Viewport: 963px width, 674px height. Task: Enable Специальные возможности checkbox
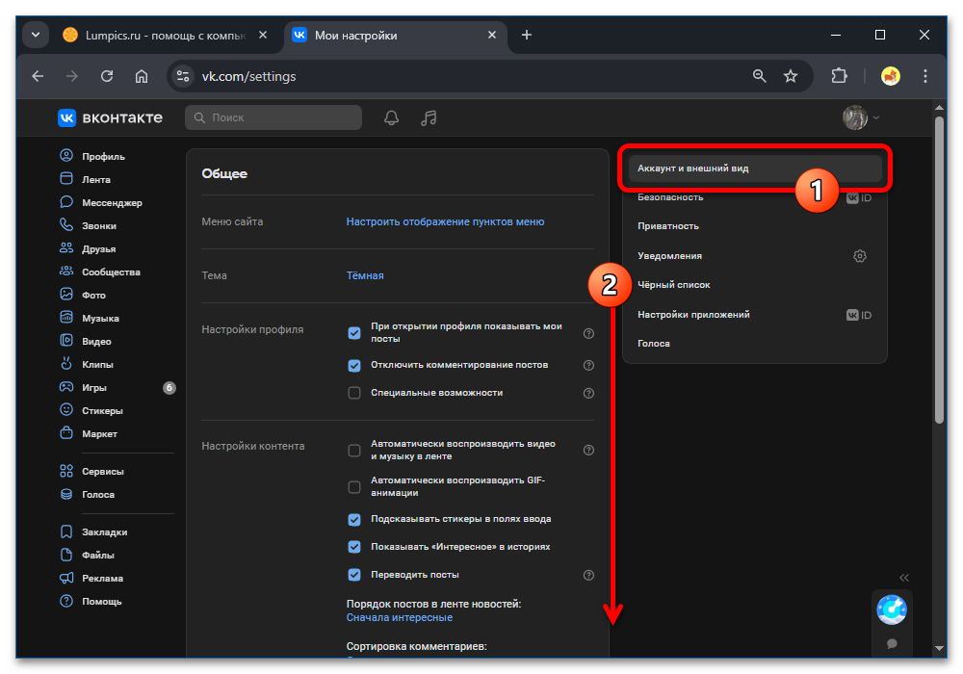[x=354, y=393]
